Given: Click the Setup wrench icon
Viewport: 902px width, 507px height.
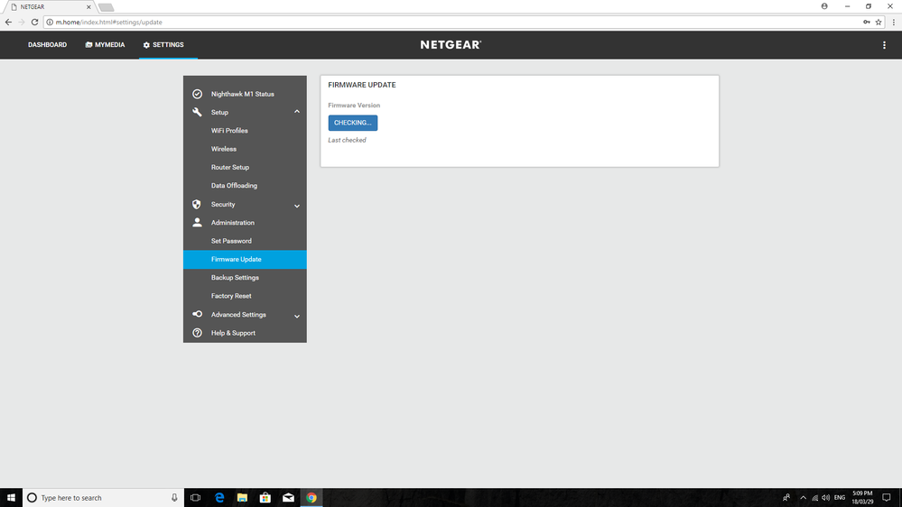Looking at the screenshot, I should (197, 113).
